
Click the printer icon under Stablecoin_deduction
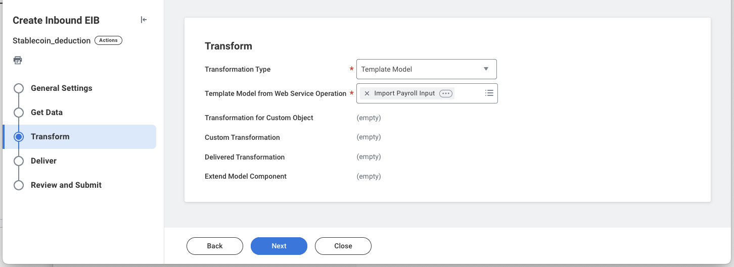pyautogui.click(x=18, y=61)
